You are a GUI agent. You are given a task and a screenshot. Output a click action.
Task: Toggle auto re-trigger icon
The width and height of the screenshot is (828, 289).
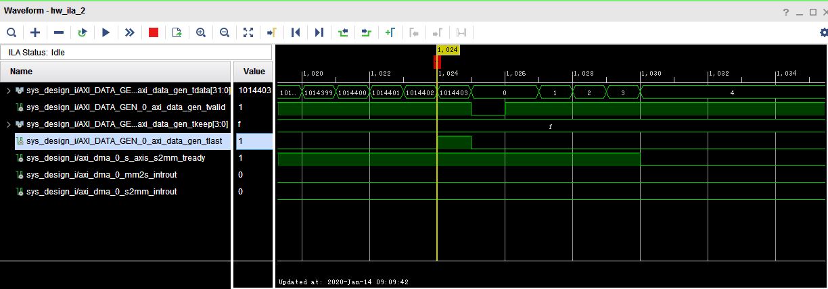tap(83, 32)
